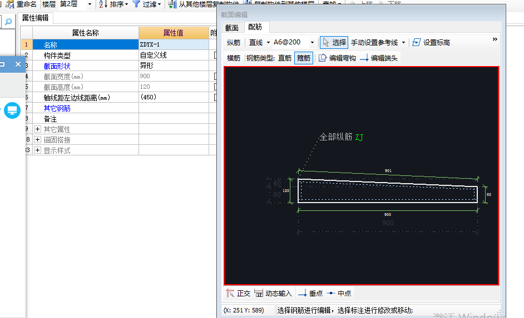
Task: Select 箍筋 stirrup type button
Action: click(303, 58)
